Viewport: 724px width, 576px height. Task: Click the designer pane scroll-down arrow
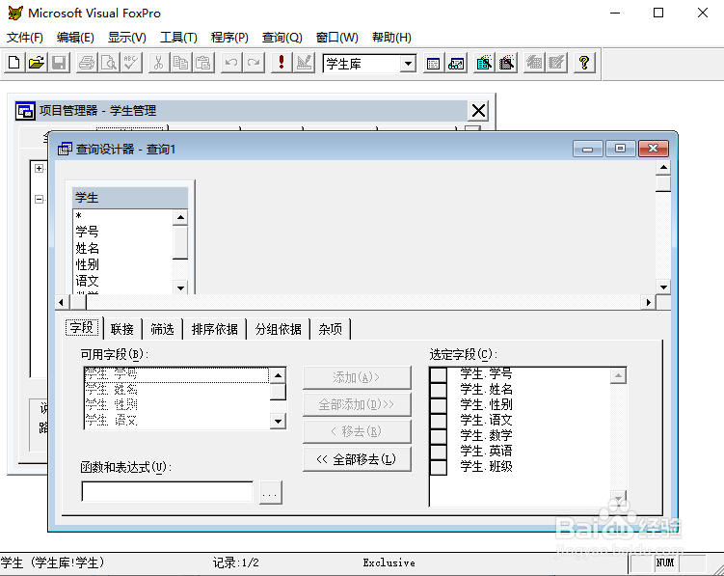663,288
